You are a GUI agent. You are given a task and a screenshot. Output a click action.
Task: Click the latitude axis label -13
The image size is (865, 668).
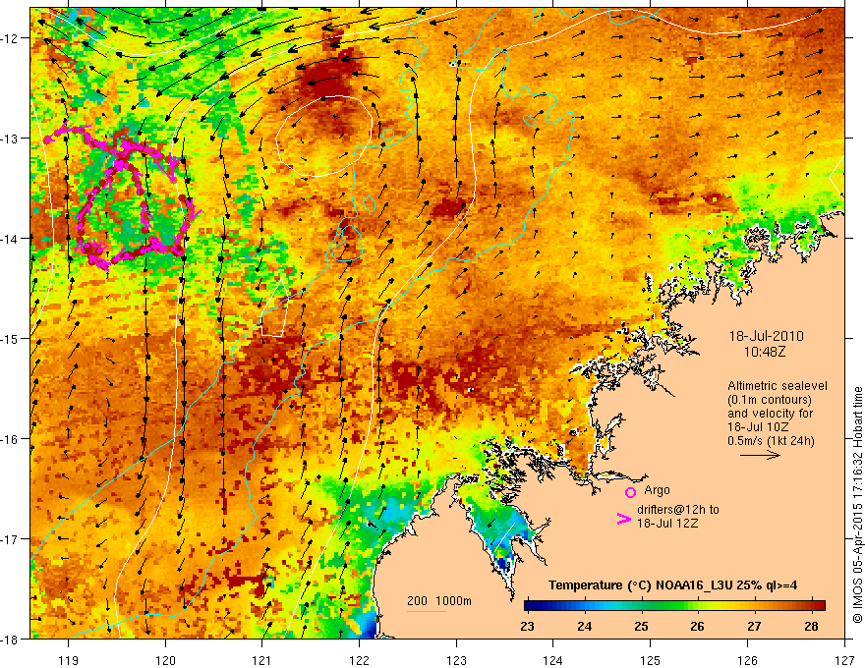10,139
